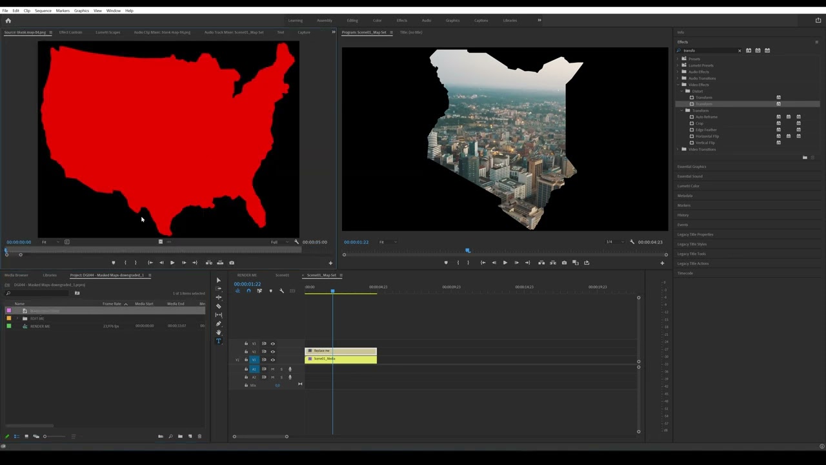Hide track V2 with eye icon

pyautogui.click(x=272, y=351)
